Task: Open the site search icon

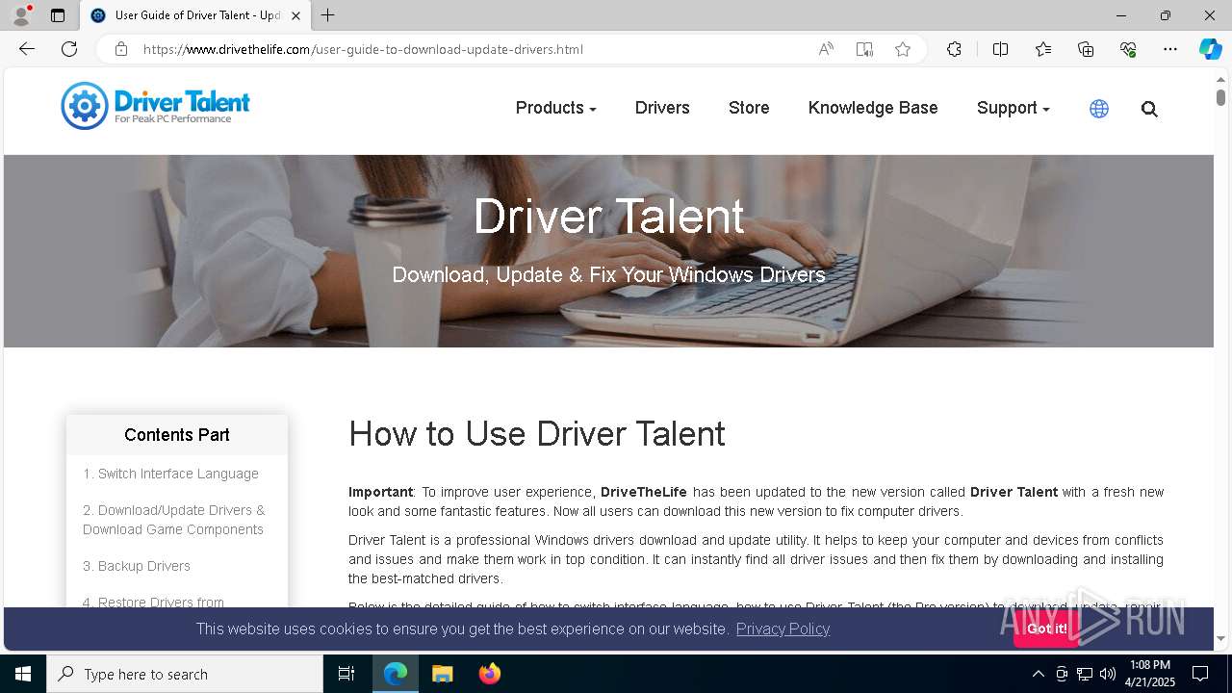Action: coord(1149,109)
